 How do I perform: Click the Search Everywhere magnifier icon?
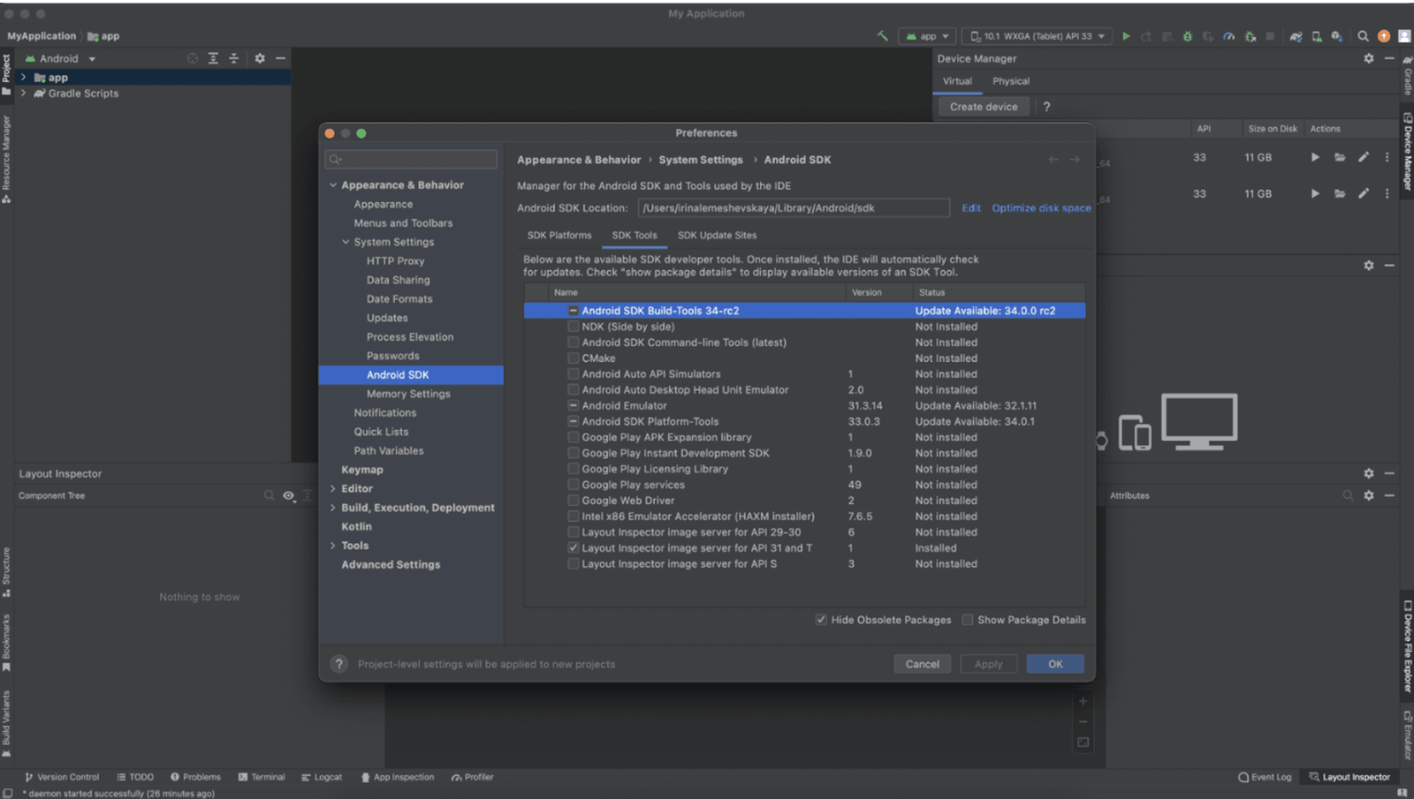tap(1363, 36)
